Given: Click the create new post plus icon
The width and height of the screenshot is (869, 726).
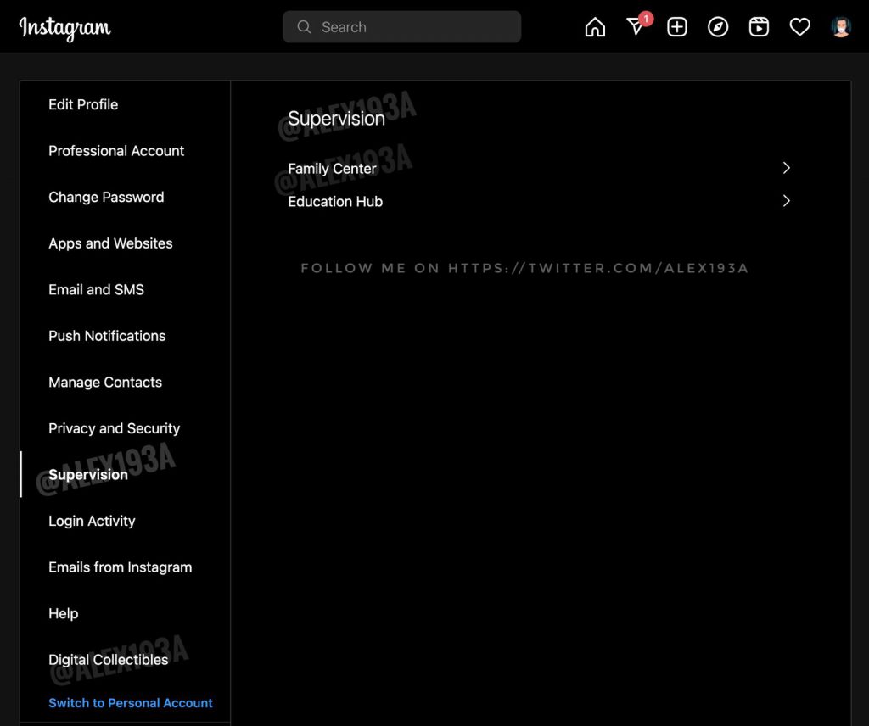Looking at the screenshot, I should tap(677, 27).
